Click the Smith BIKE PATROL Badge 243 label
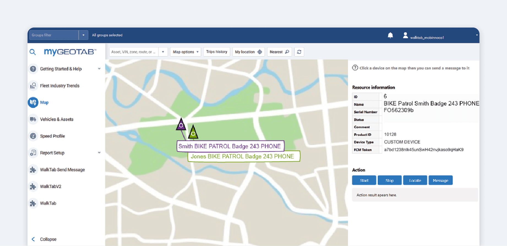Viewport: 507px width, 246px height. (x=230, y=146)
